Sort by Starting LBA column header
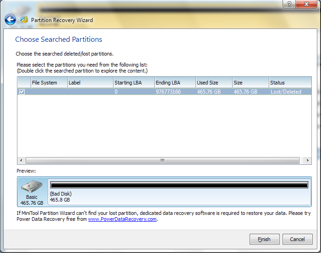321x253 pixels. (x=134, y=83)
